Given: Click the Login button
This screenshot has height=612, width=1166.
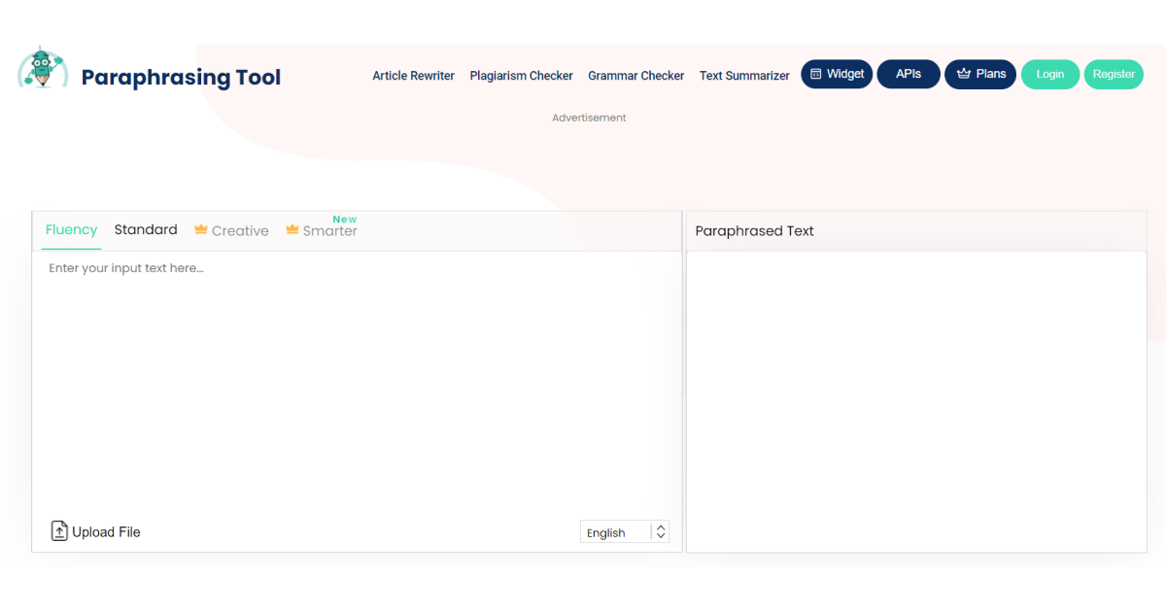Looking at the screenshot, I should click(1049, 75).
